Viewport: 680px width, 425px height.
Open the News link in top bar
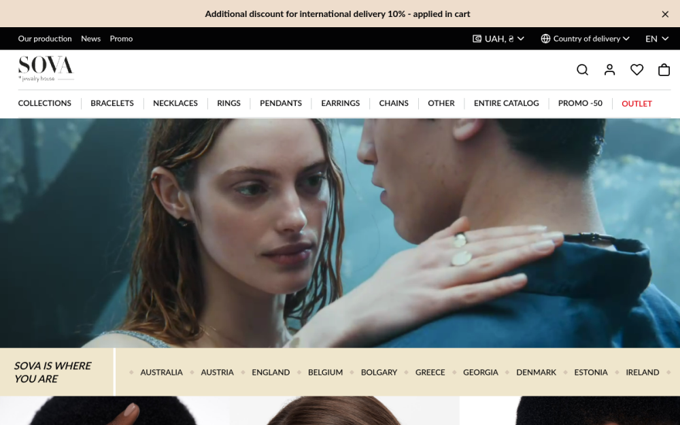pos(90,39)
